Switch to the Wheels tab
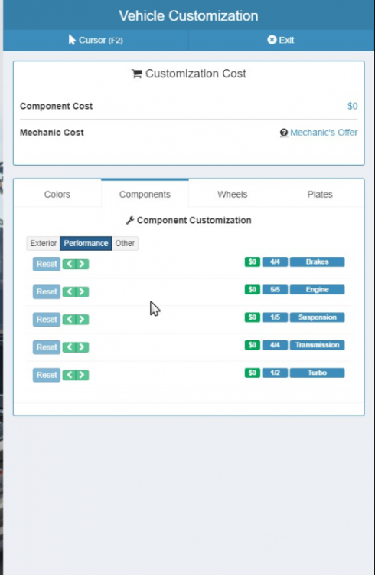The width and height of the screenshot is (375, 575). [x=232, y=195]
